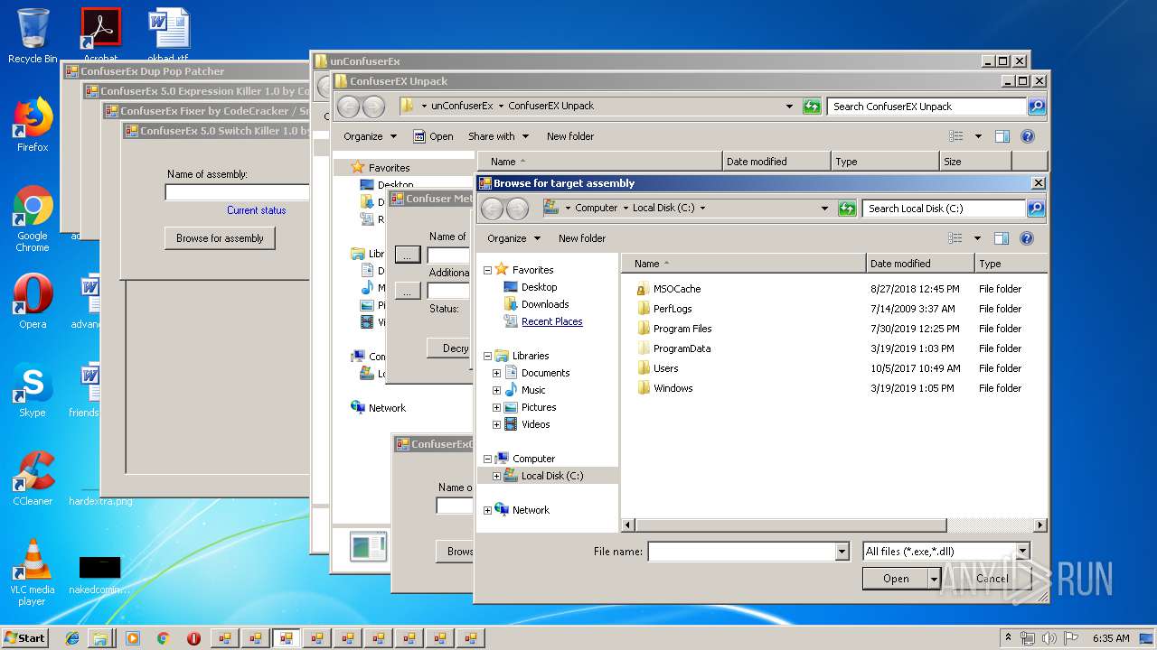Refresh the ConfuserEX Unpack address bar
The width and height of the screenshot is (1157, 650).
(812, 107)
